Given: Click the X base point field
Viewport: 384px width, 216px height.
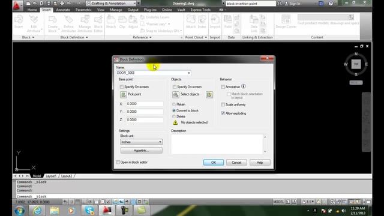Looking at the screenshot, I should point(145,104).
